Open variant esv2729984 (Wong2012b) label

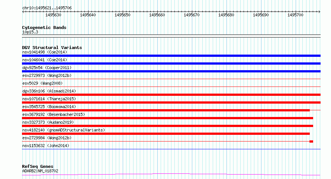(47, 138)
